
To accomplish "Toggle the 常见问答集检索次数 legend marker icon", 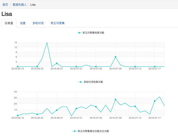I will tap(79, 33).
